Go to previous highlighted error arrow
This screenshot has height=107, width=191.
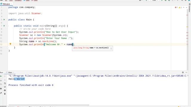coord(184,7)
